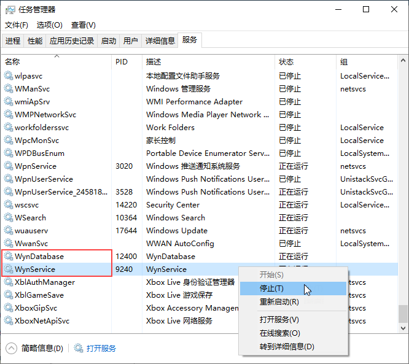
Task: Click the Work Folders description cell
Action: (170, 128)
